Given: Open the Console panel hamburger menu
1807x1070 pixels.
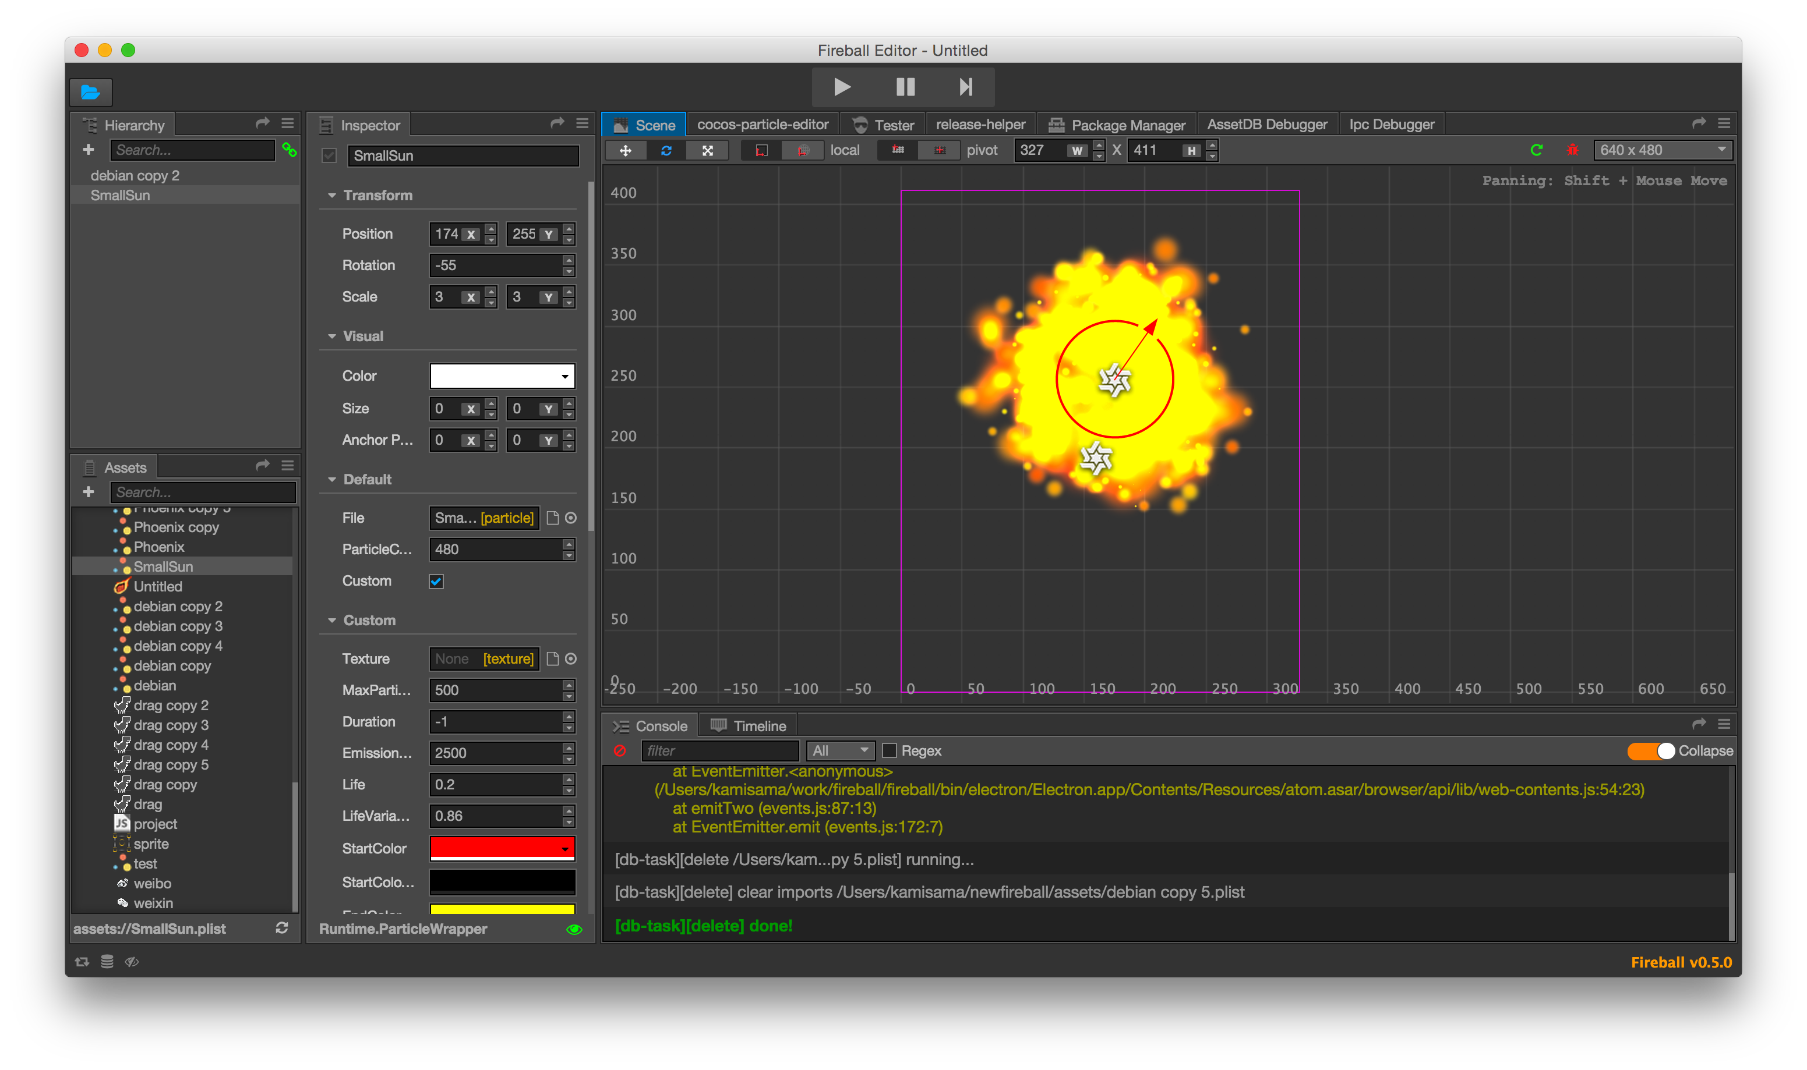Looking at the screenshot, I should coord(1724,724).
